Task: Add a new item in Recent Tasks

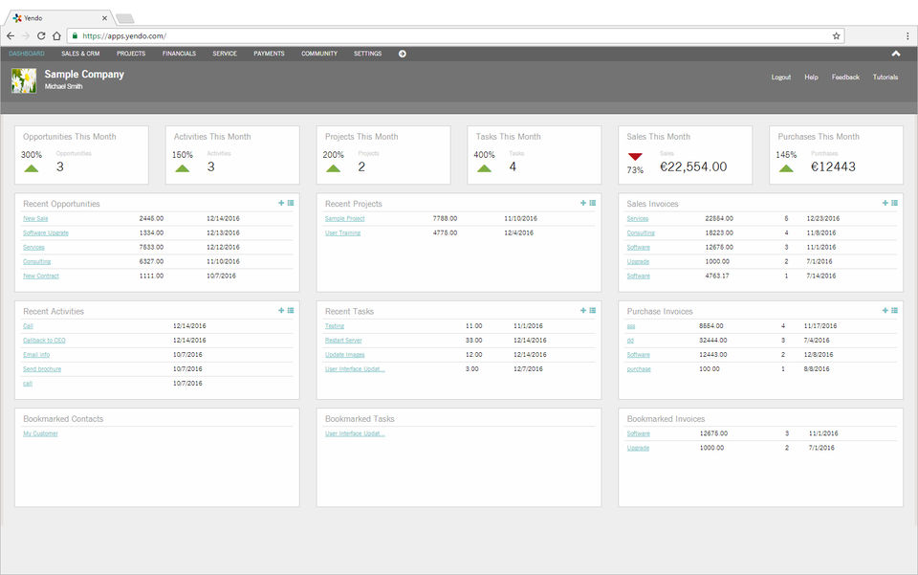Action: (583, 310)
